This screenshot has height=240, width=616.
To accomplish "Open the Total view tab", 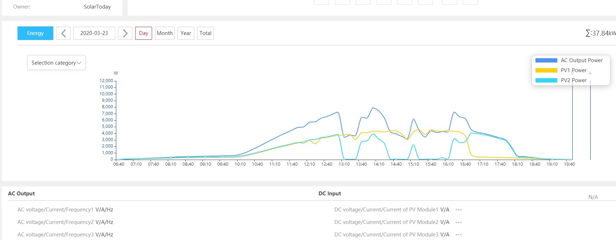I will pos(205,33).
